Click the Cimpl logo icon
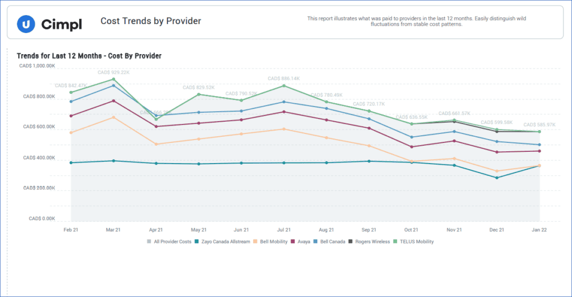 point(26,24)
